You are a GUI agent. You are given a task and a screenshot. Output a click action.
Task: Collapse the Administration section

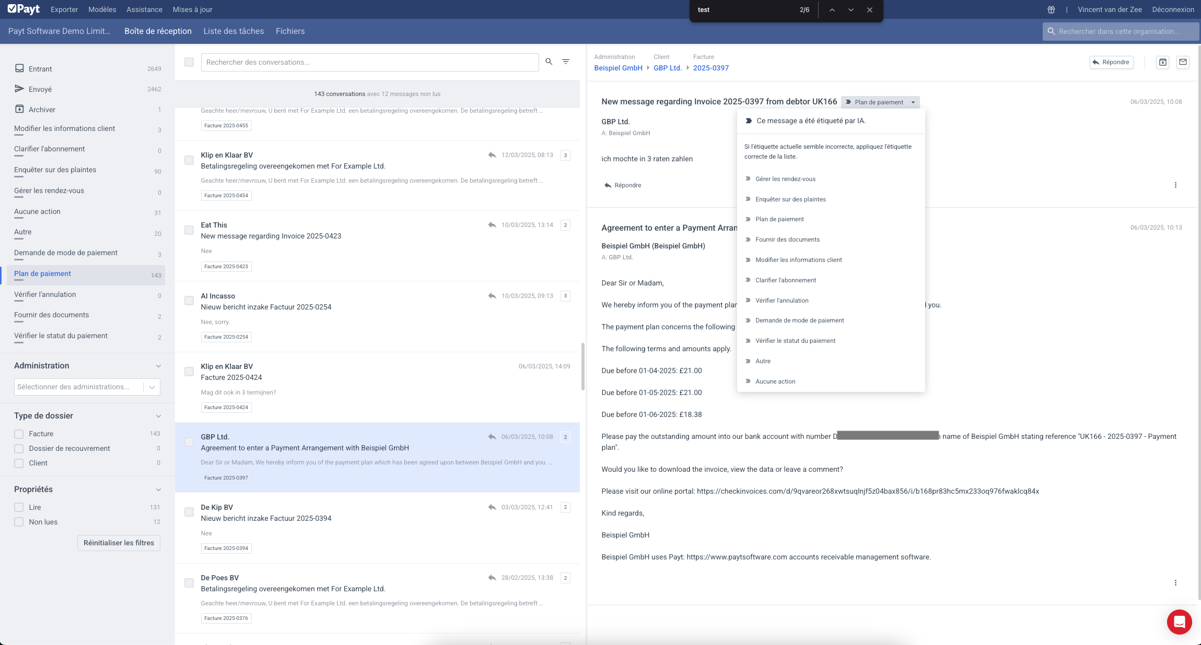click(158, 366)
